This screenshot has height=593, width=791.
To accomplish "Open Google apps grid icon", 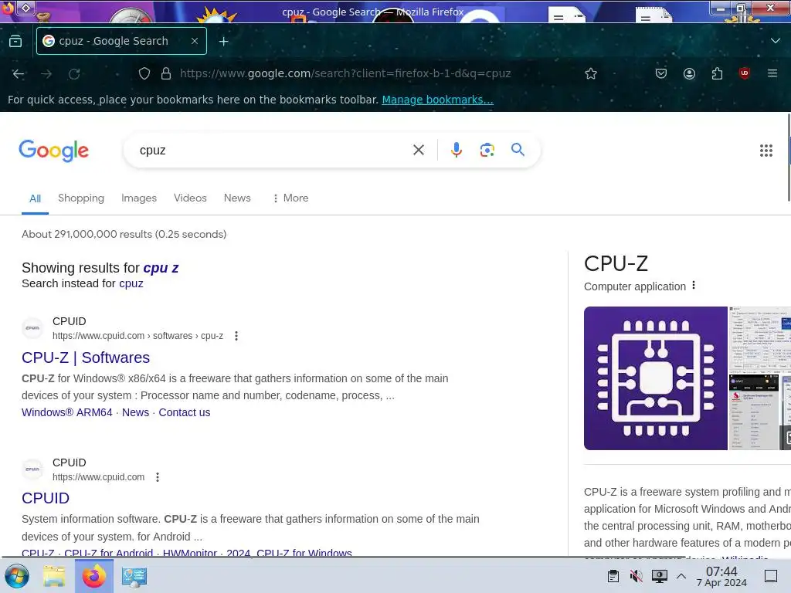I will click(x=766, y=151).
